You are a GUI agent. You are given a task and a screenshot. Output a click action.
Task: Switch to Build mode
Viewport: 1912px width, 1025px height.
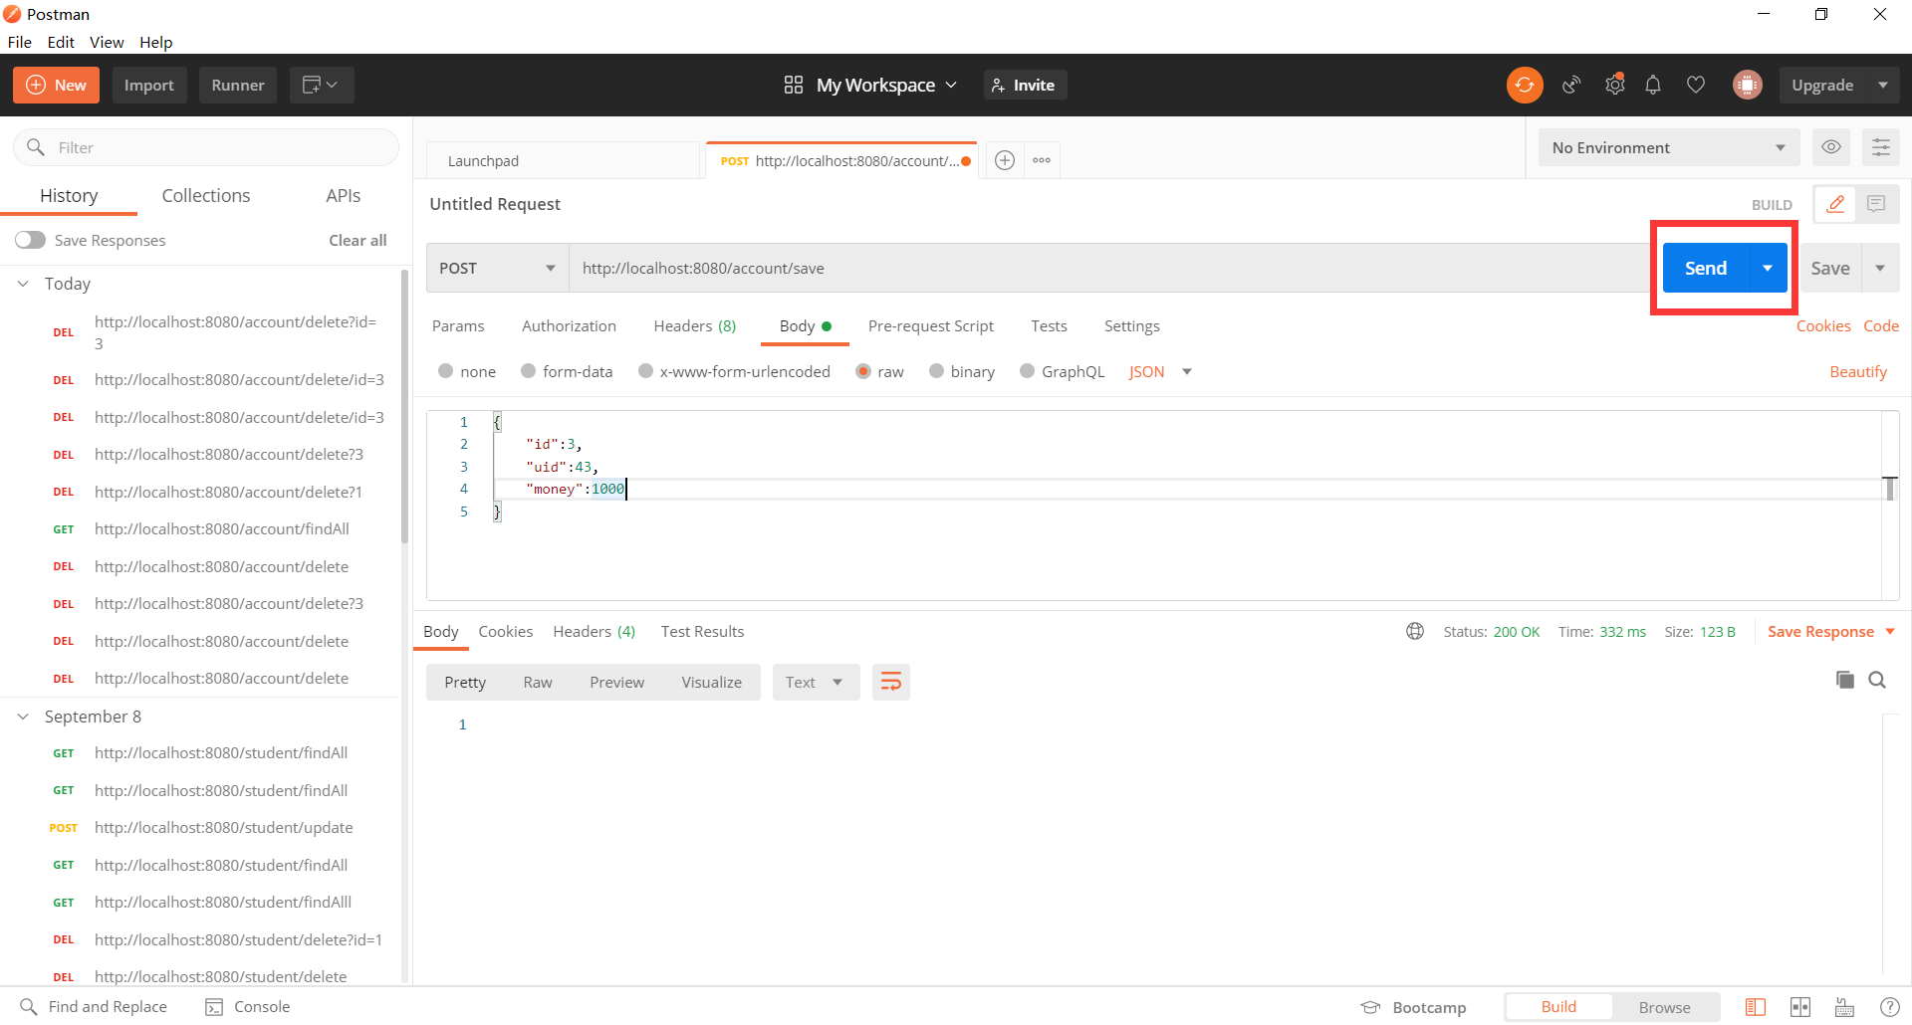[1558, 1007]
